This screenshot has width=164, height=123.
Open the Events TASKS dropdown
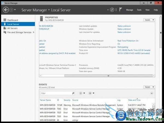pos(149,87)
